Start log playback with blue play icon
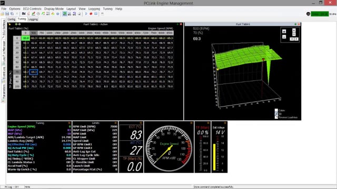Viewport: 337px width, 189px height. click(x=86, y=14)
